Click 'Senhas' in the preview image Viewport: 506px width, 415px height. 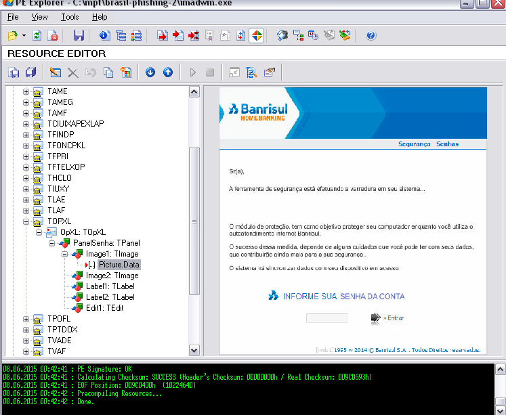[x=447, y=144]
